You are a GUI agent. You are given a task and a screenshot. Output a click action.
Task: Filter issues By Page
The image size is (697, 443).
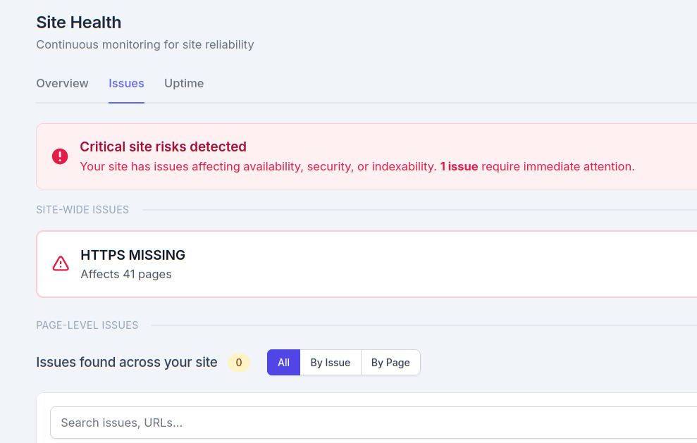[x=390, y=362]
